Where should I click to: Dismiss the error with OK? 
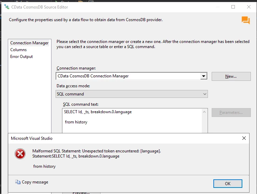tap(228, 183)
